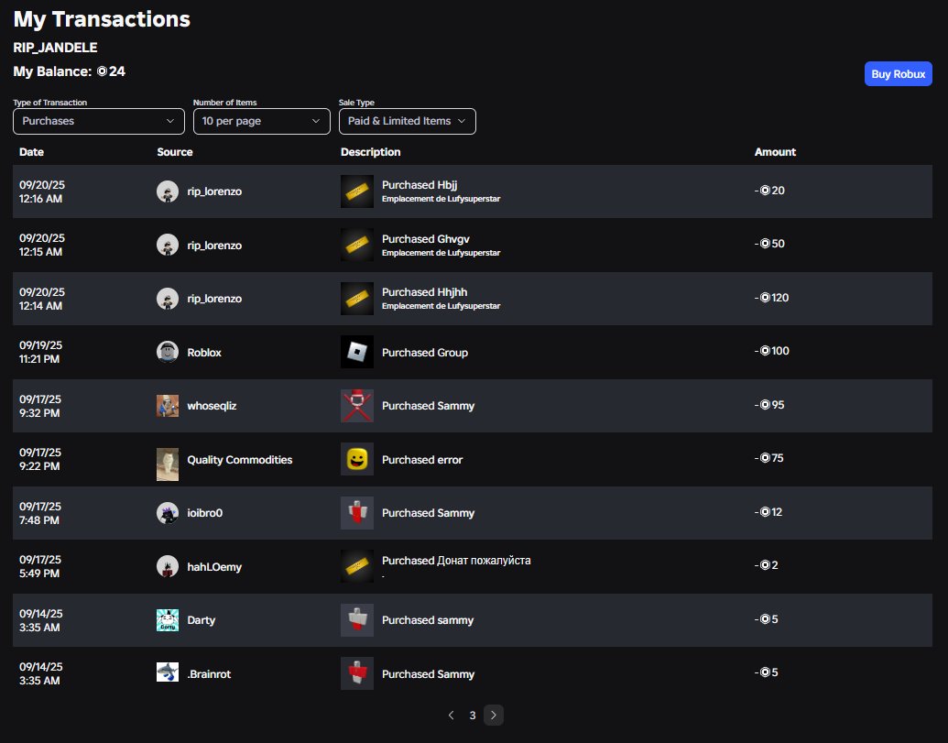Click yellow smiley head for Purchased error

point(356,460)
